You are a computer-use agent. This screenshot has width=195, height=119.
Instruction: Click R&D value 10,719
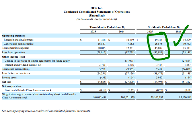pos(130,40)
